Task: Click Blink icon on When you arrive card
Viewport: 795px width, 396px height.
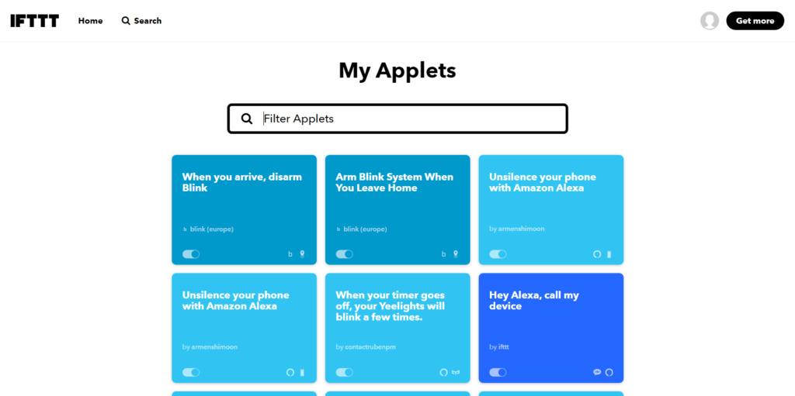Action: point(290,254)
